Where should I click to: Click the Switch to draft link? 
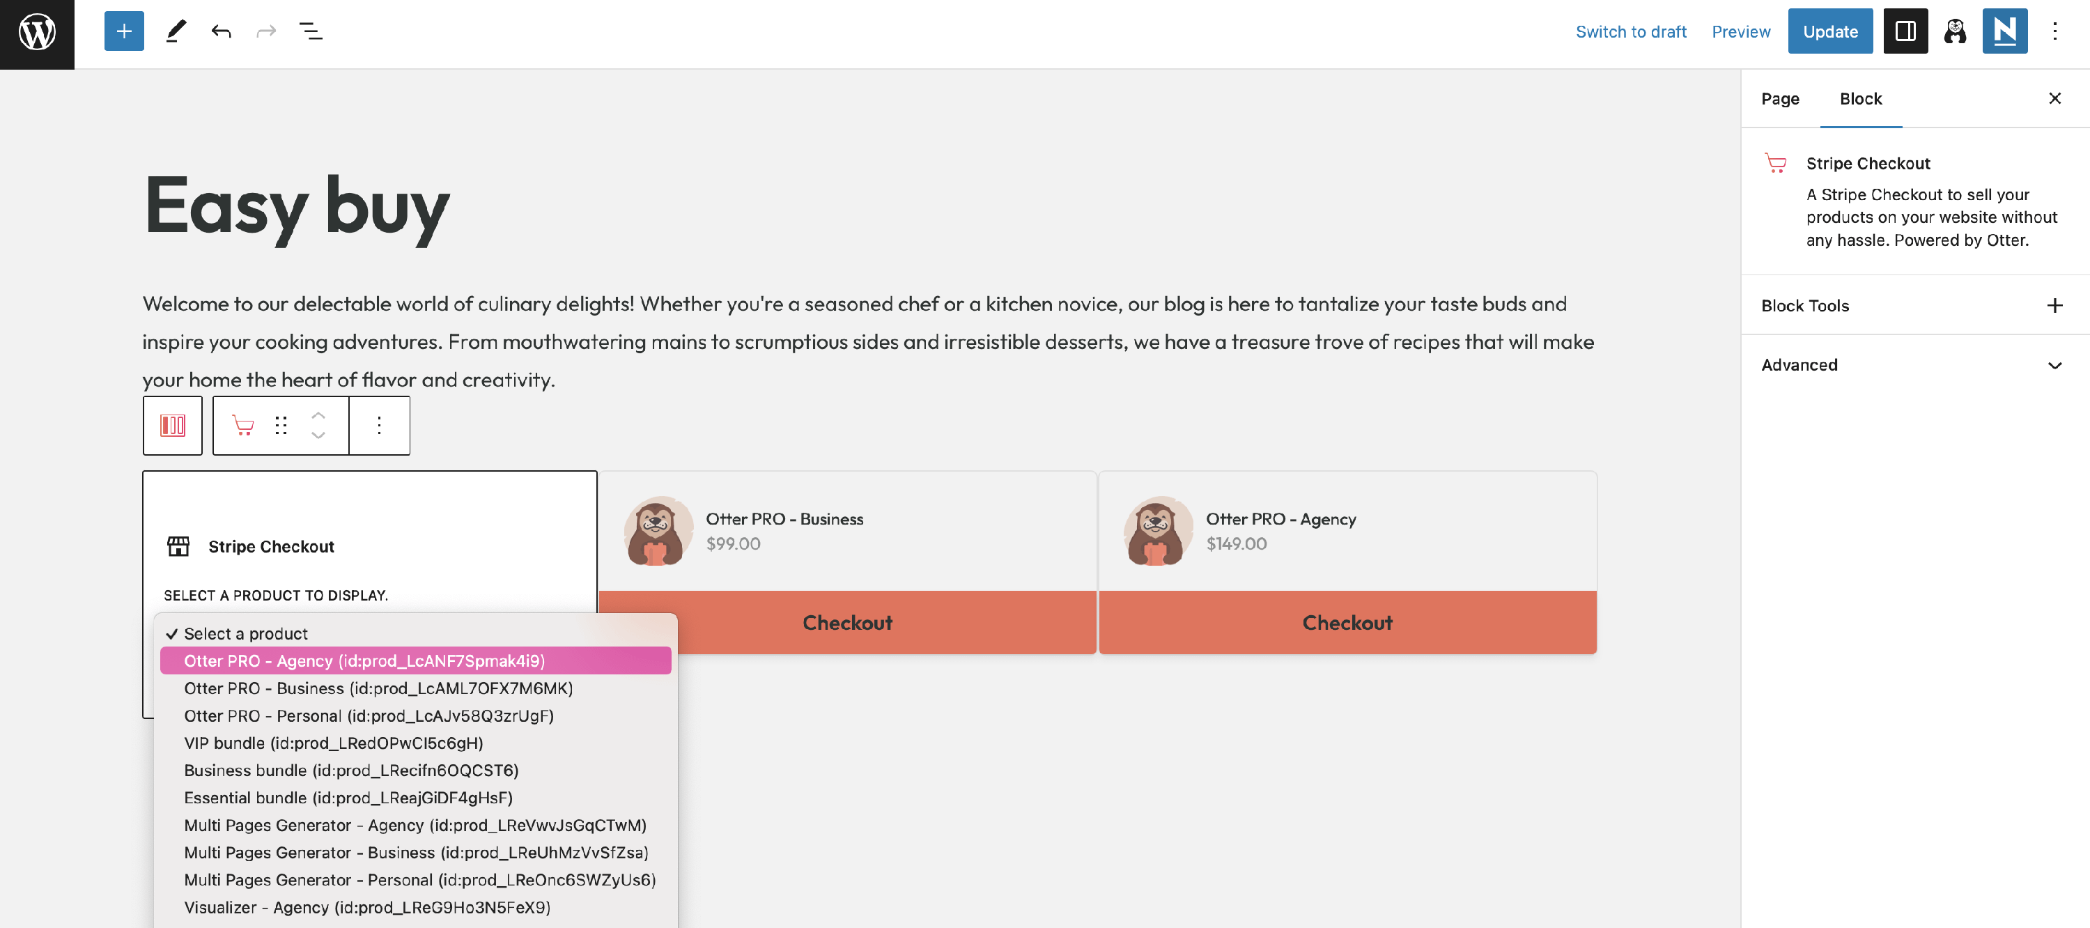1631,31
